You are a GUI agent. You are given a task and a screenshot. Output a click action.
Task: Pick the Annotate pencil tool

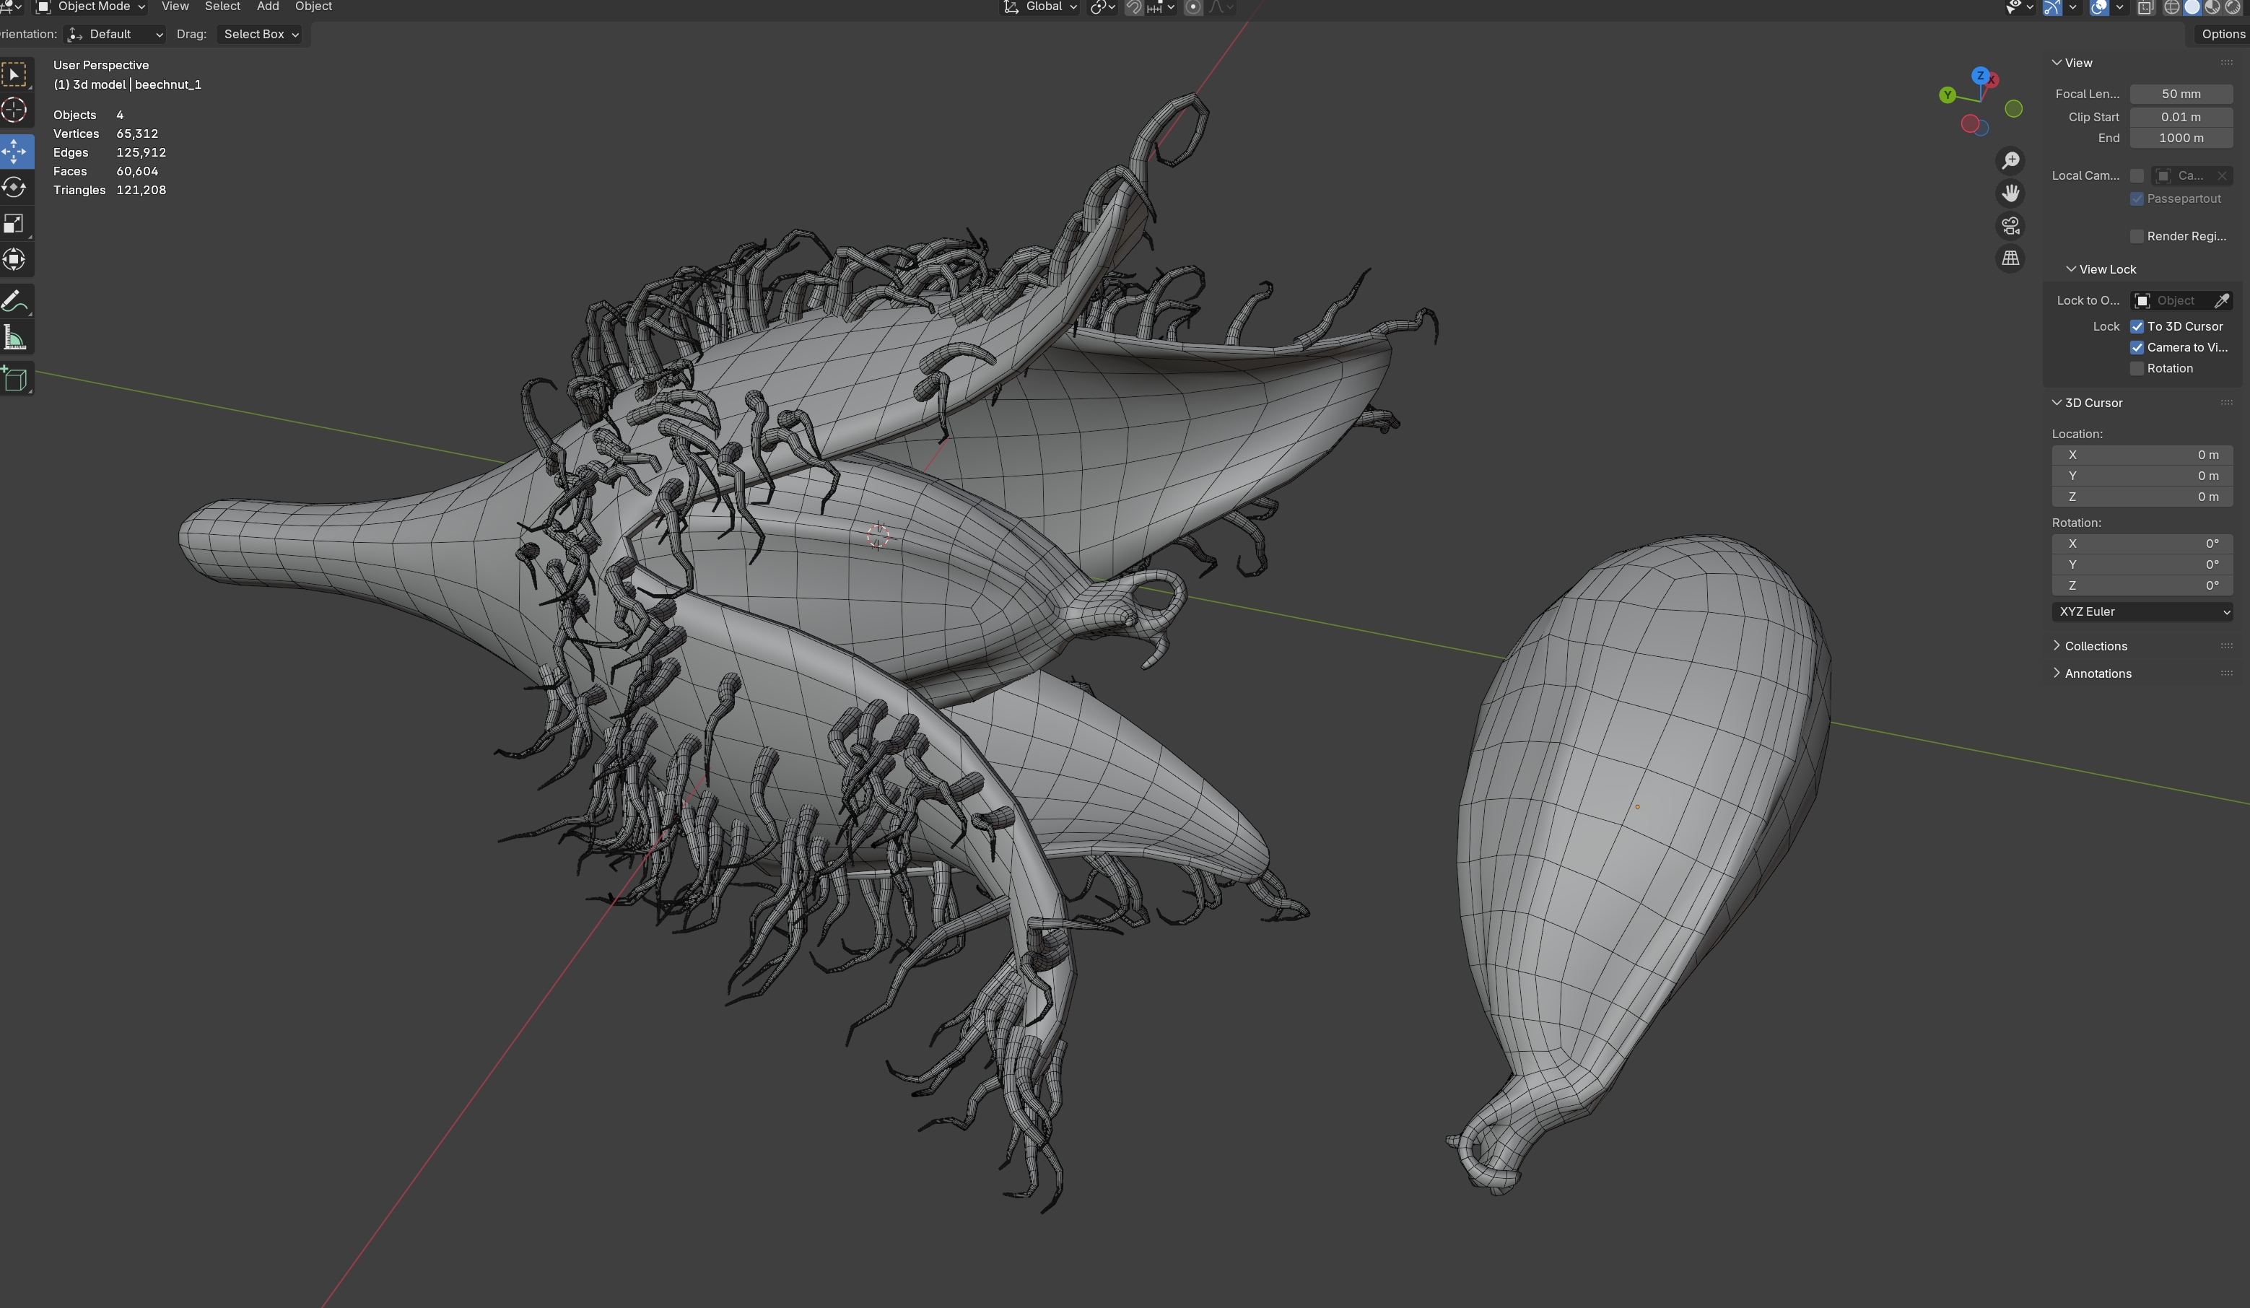pos(14,302)
